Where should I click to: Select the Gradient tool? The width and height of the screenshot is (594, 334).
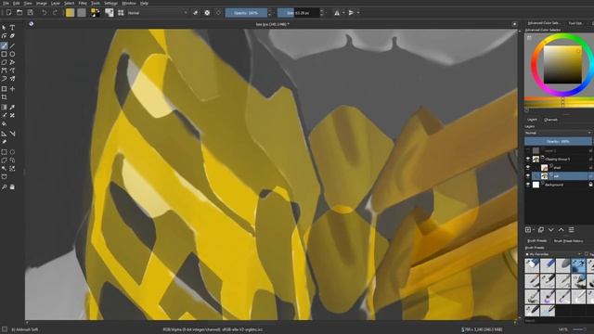click(x=4, y=108)
